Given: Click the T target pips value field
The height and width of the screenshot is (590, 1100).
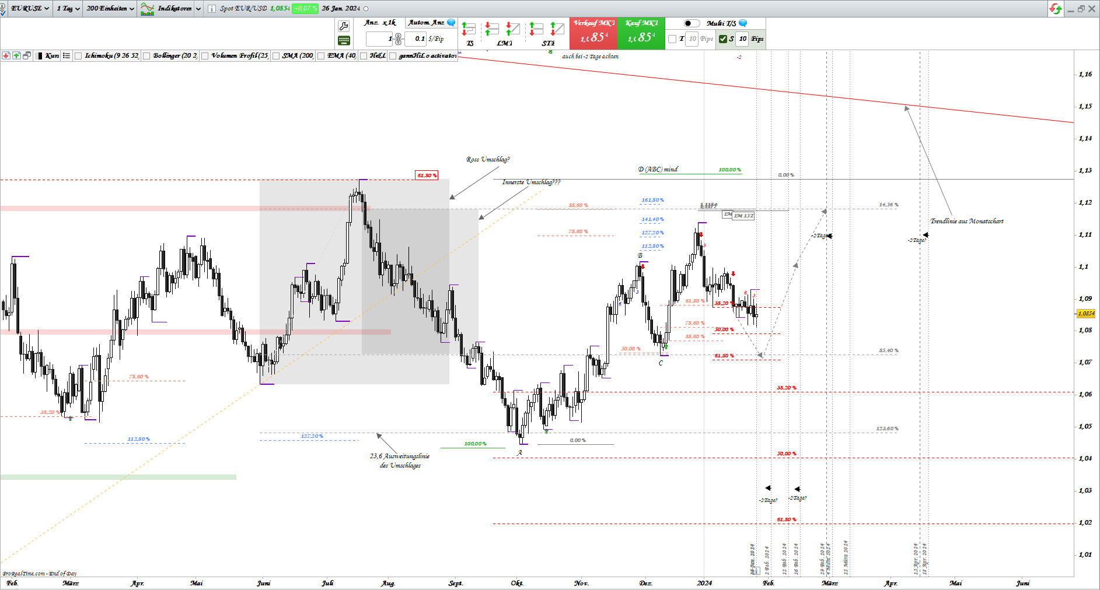Looking at the screenshot, I should click(x=692, y=39).
